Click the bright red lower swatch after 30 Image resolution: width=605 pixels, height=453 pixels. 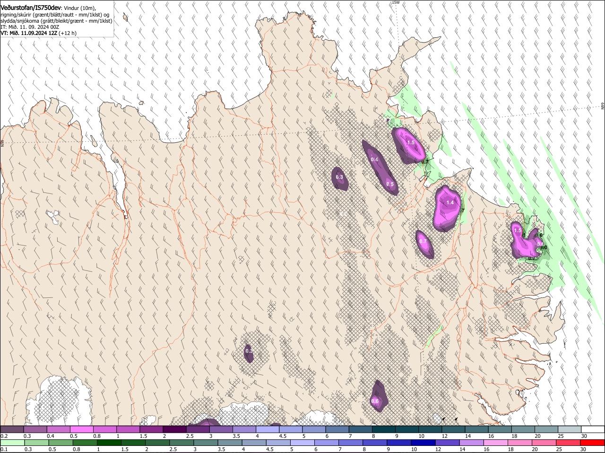[593, 443]
